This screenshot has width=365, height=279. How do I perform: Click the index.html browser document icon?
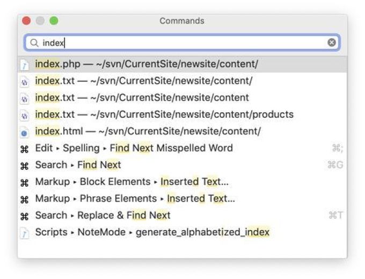pos(25,132)
